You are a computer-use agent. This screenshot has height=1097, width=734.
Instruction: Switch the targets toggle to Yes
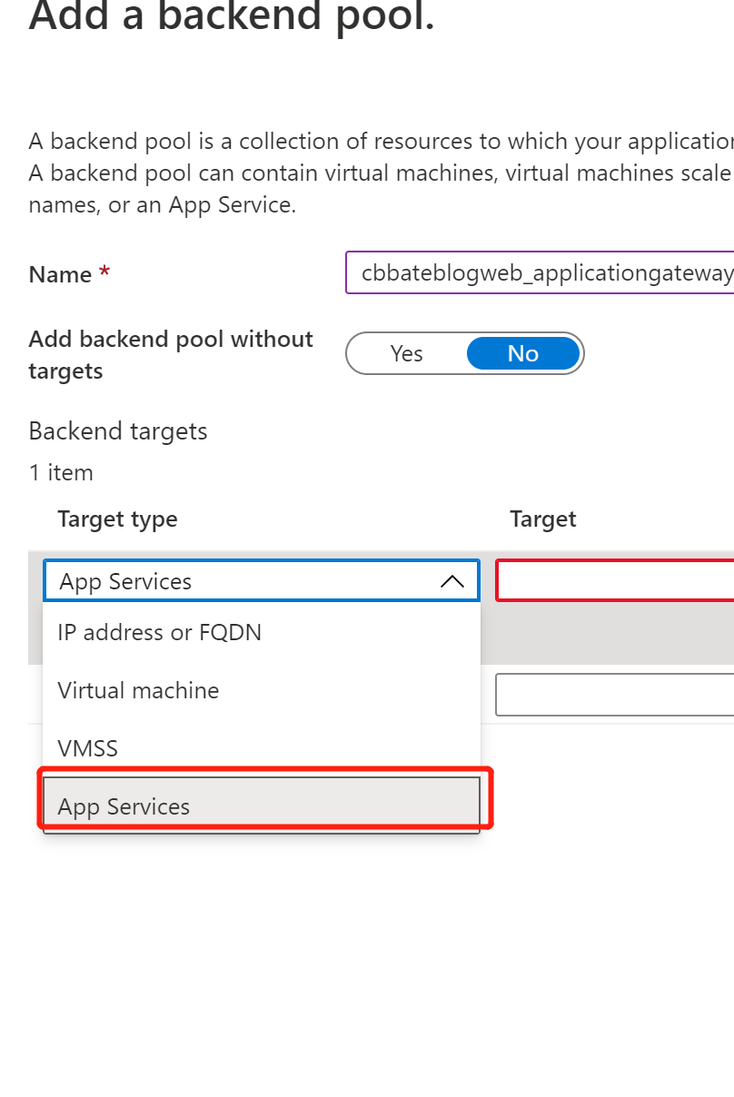(406, 353)
